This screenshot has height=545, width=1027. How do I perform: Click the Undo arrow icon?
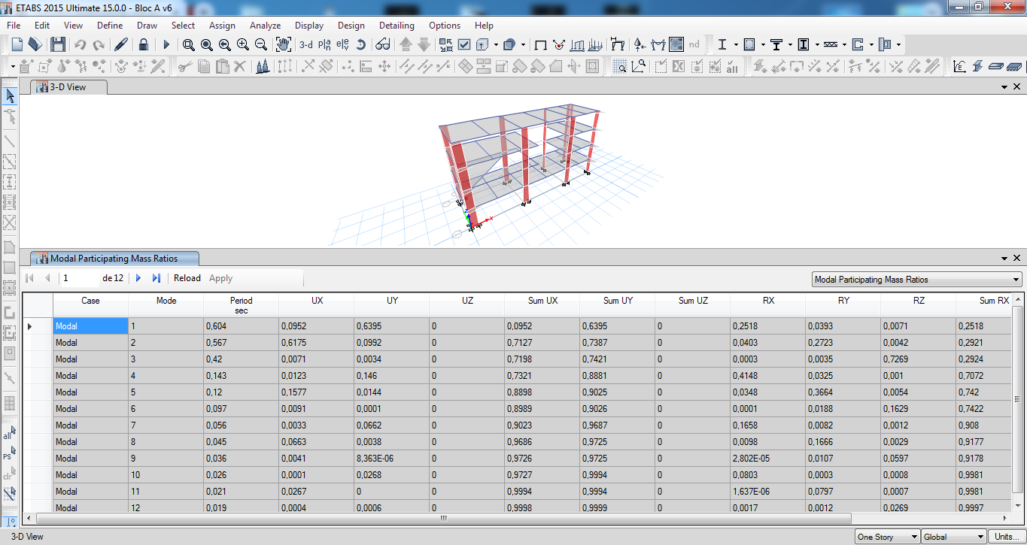(80, 44)
